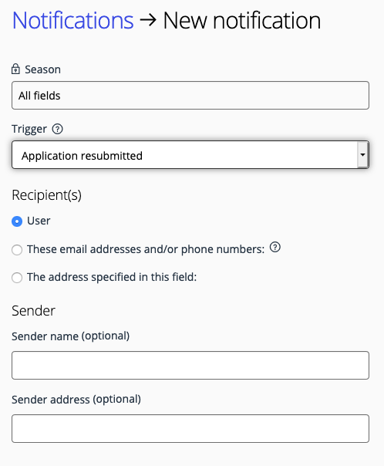Screen dimensions: 384x466
Task: Go back to Notifications via breadcrumb link
Action: pos(72,20)
